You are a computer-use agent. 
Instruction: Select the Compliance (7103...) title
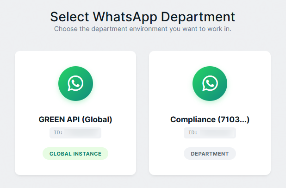[210, 119]
